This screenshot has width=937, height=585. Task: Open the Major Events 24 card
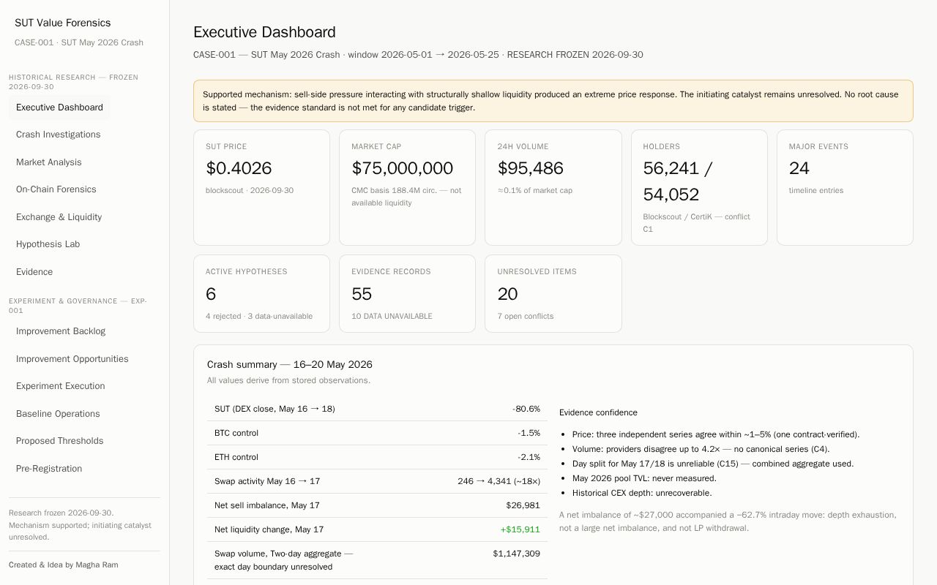(845, 187)
